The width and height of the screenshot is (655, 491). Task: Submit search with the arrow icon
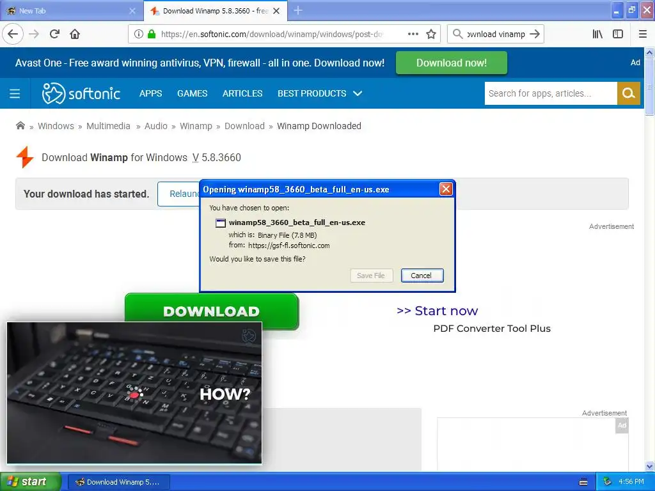(x=534, y=34)
